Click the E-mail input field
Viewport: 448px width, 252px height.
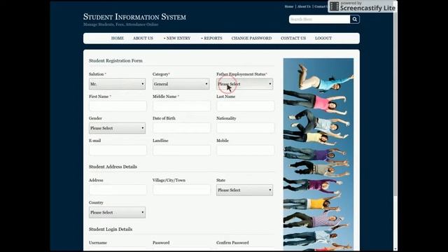[118, 150]
